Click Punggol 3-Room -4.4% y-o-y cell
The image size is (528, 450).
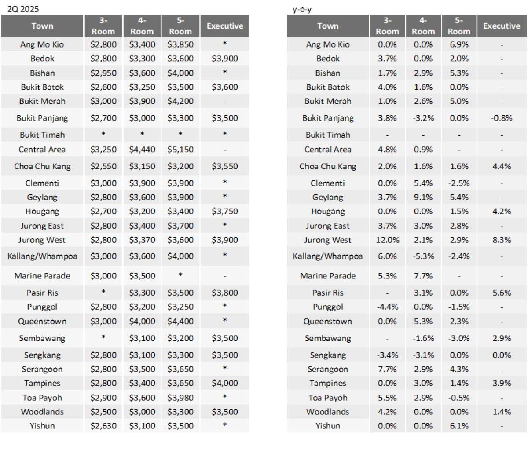click(387, 307)
